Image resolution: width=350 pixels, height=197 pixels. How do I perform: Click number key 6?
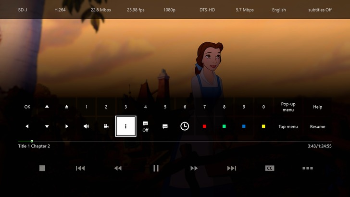click(185, 107)
